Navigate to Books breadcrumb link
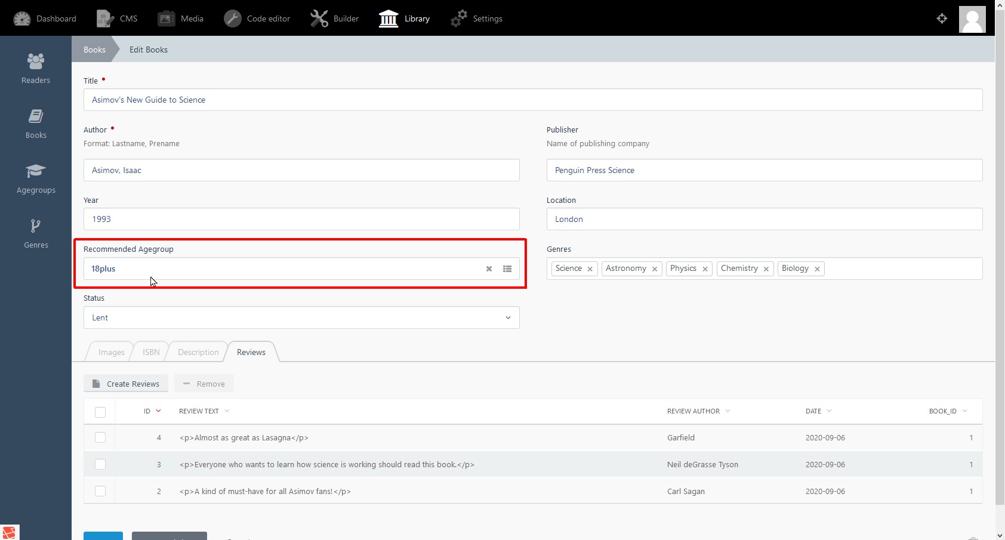 click(x=94, y=50)
